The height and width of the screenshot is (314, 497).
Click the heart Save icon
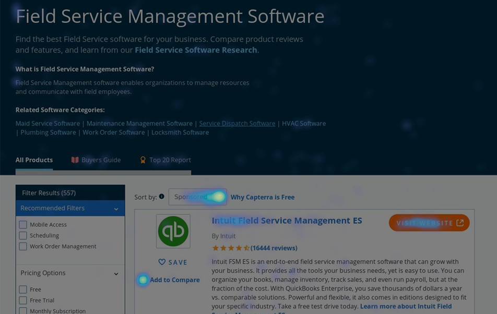[x=162, y=262]
